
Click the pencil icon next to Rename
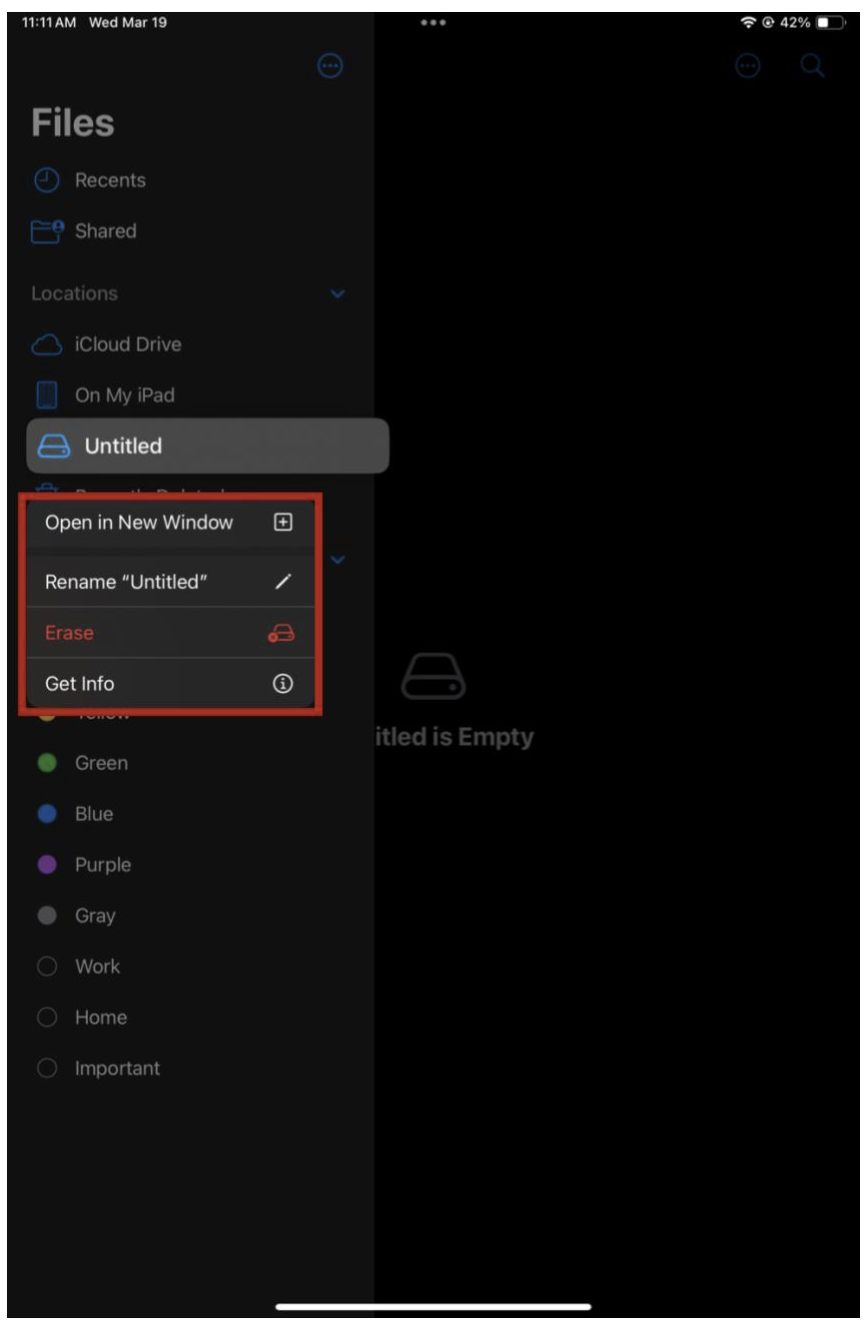283,582
